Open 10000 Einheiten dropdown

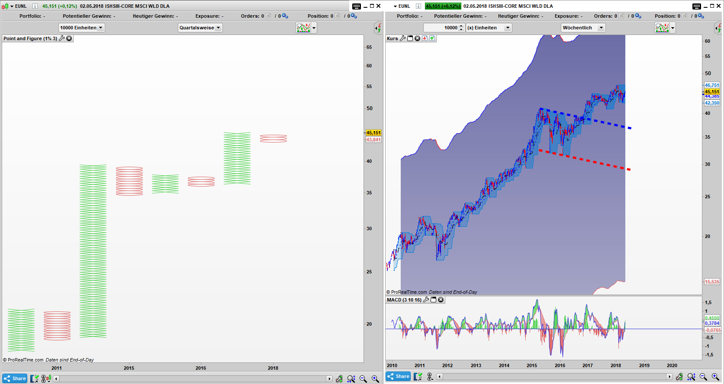tap(81, 28)
